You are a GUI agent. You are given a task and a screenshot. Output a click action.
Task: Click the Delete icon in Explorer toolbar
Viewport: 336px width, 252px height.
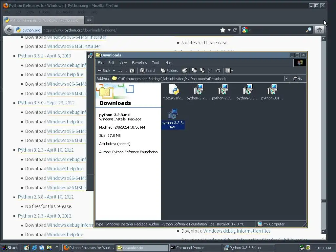210,71
